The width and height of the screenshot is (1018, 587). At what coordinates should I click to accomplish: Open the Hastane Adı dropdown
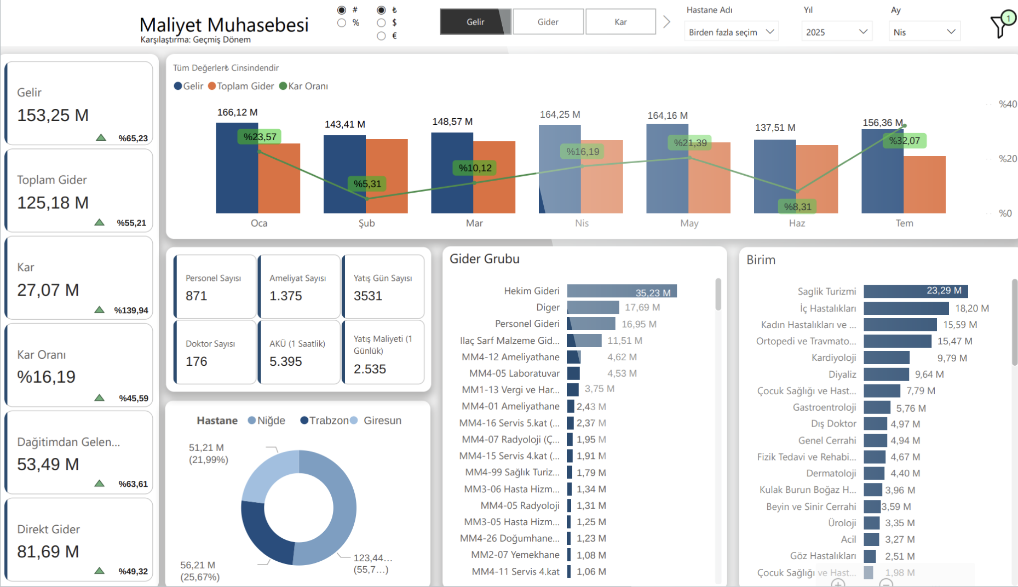731,32
